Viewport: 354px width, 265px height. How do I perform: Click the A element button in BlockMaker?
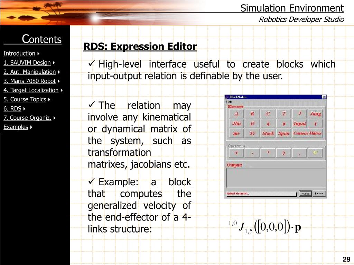tap(236, 114)
